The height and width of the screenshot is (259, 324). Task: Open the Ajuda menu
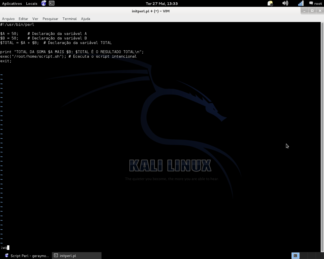86,19
